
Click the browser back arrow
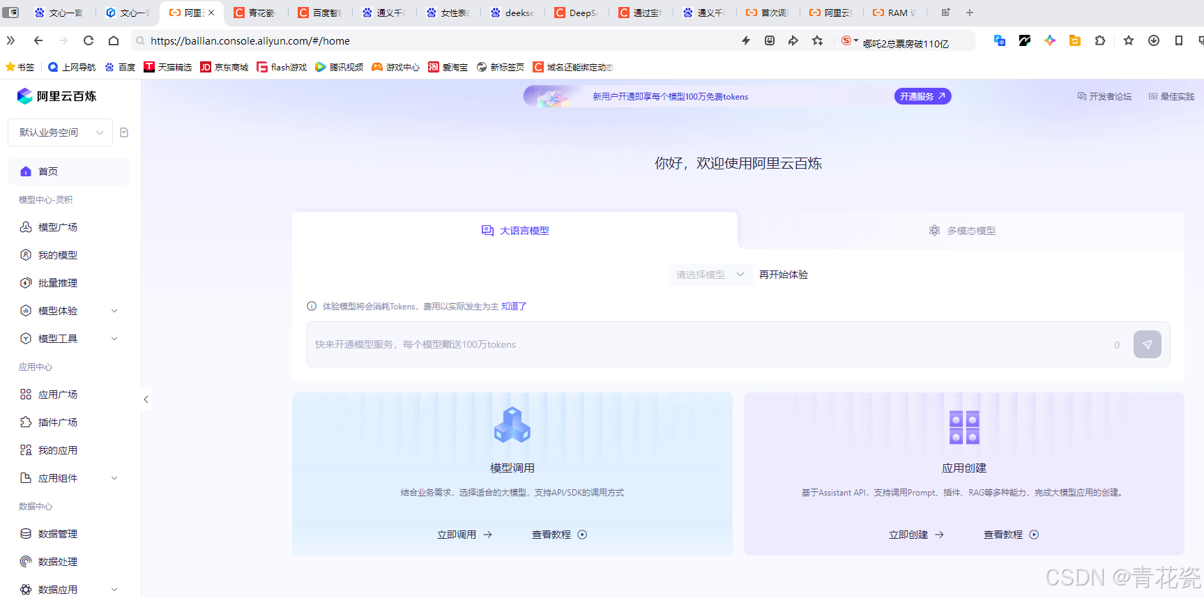[38, 40]
